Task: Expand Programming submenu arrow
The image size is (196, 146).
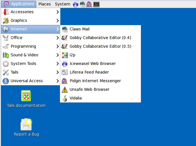Action: point(58,46)
